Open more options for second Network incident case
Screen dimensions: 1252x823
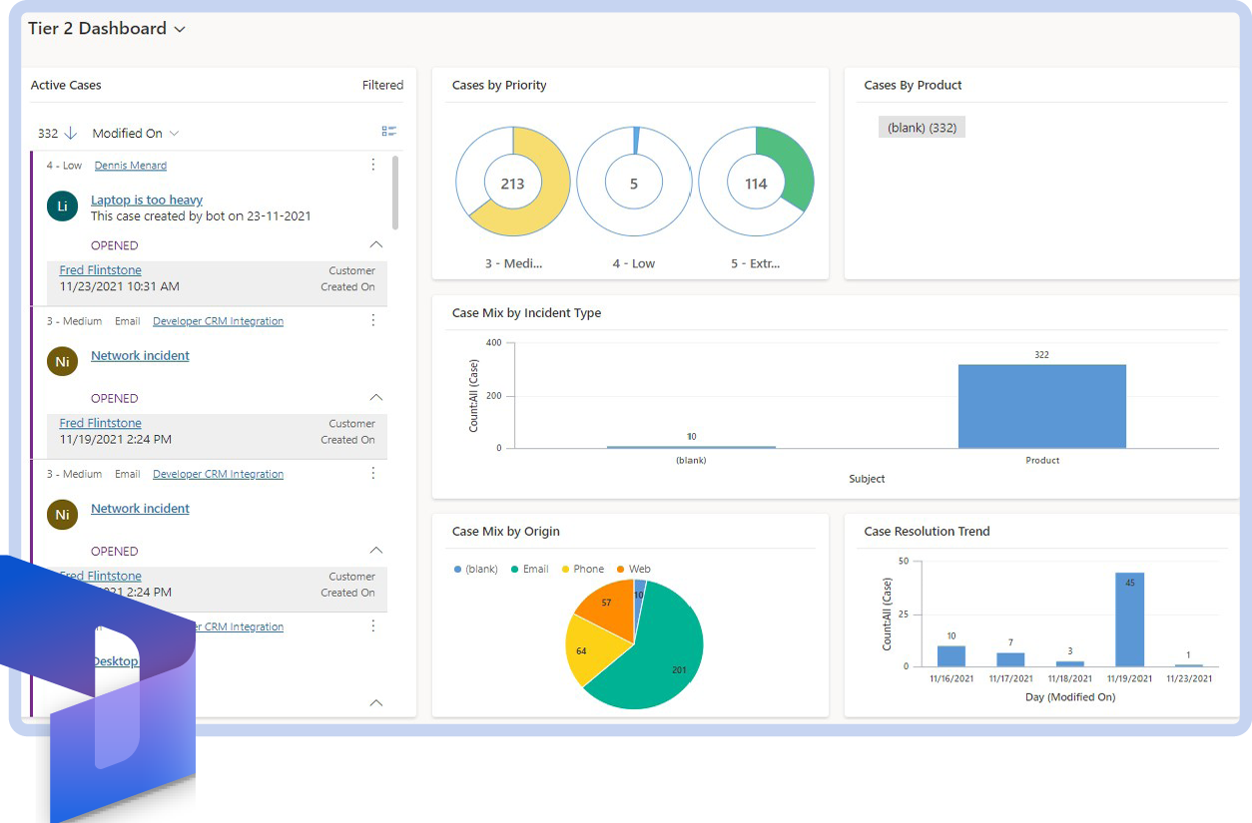coord(373,473)
